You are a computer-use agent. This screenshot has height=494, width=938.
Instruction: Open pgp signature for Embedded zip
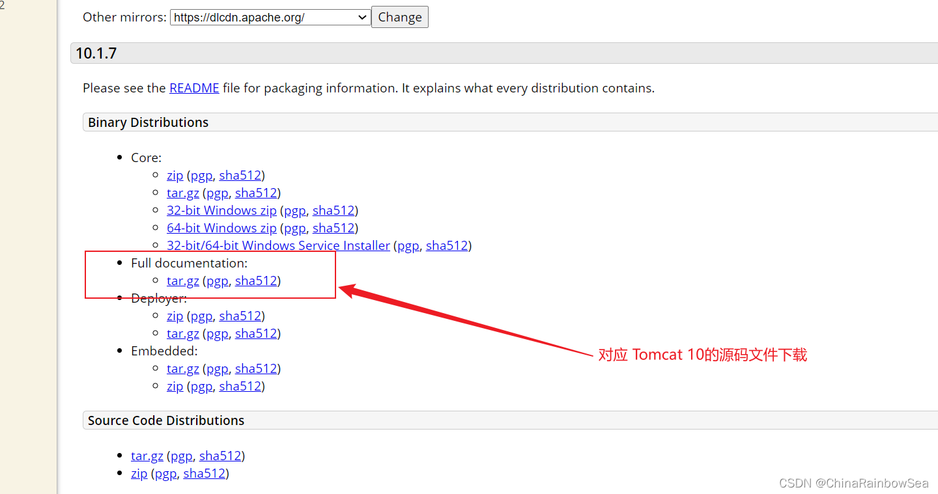click(201, 386)
